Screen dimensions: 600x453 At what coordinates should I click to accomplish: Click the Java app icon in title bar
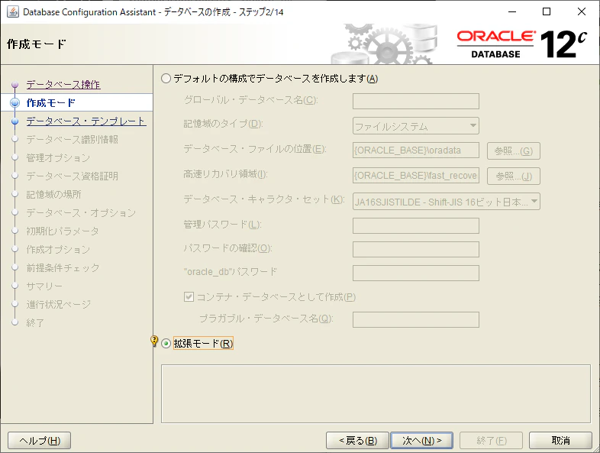pyautogui.click(x=13, y=12)
